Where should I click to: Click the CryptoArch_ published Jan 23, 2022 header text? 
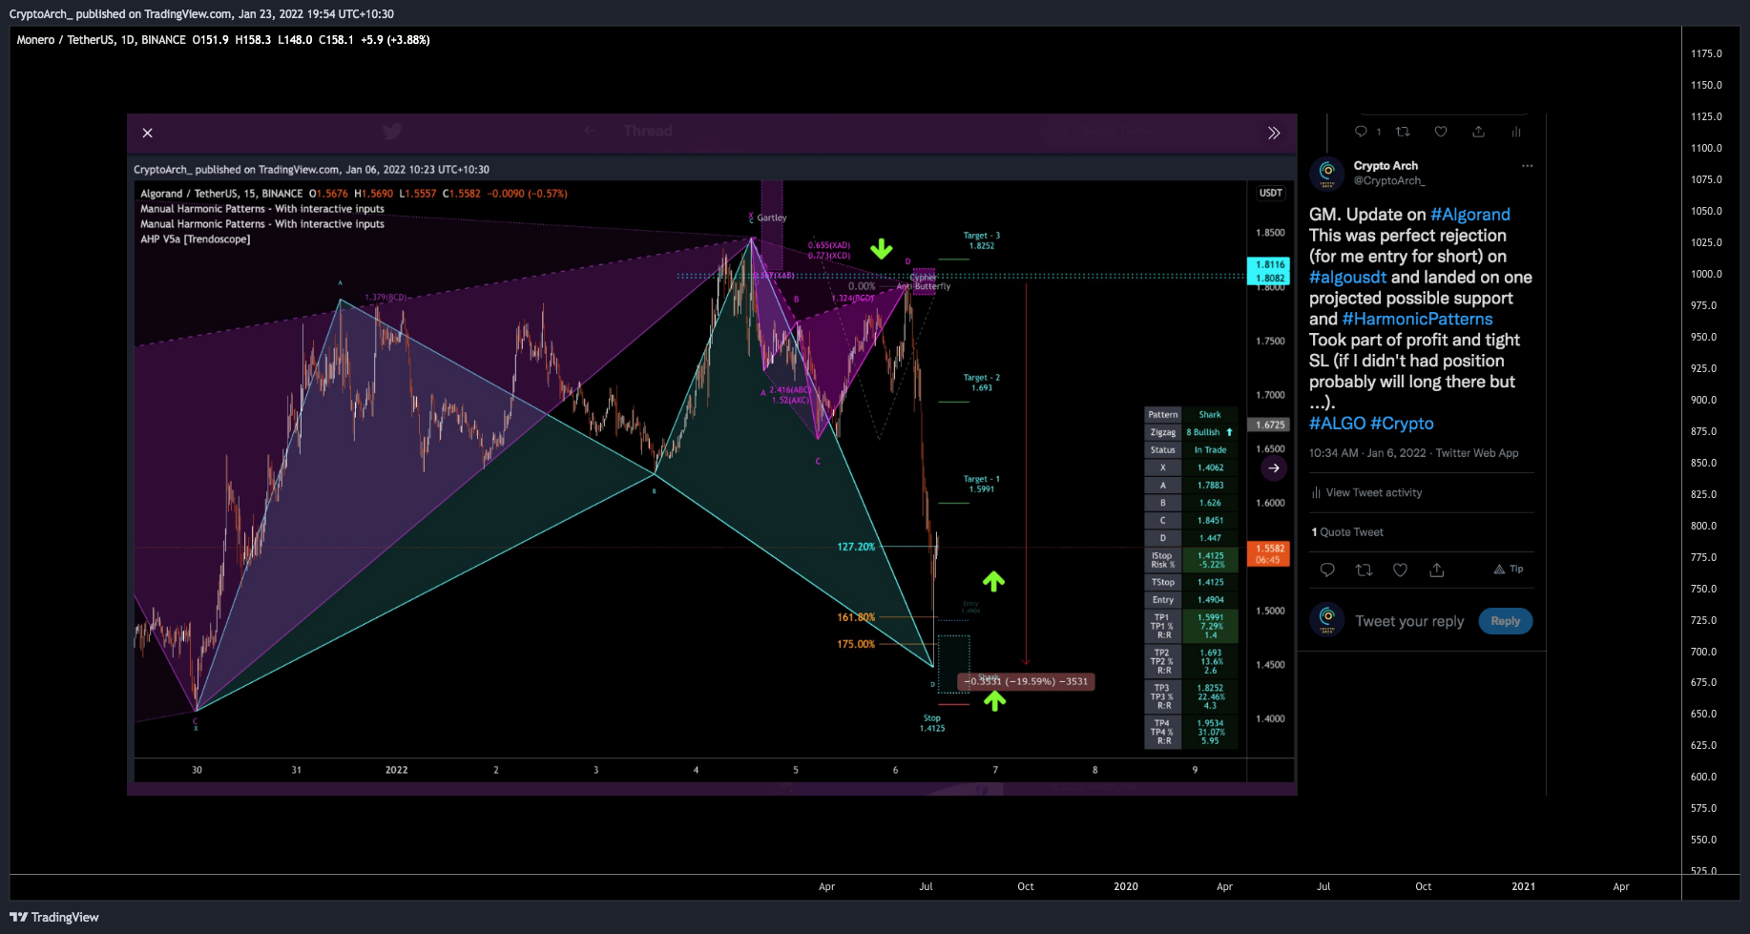[201, 14]
